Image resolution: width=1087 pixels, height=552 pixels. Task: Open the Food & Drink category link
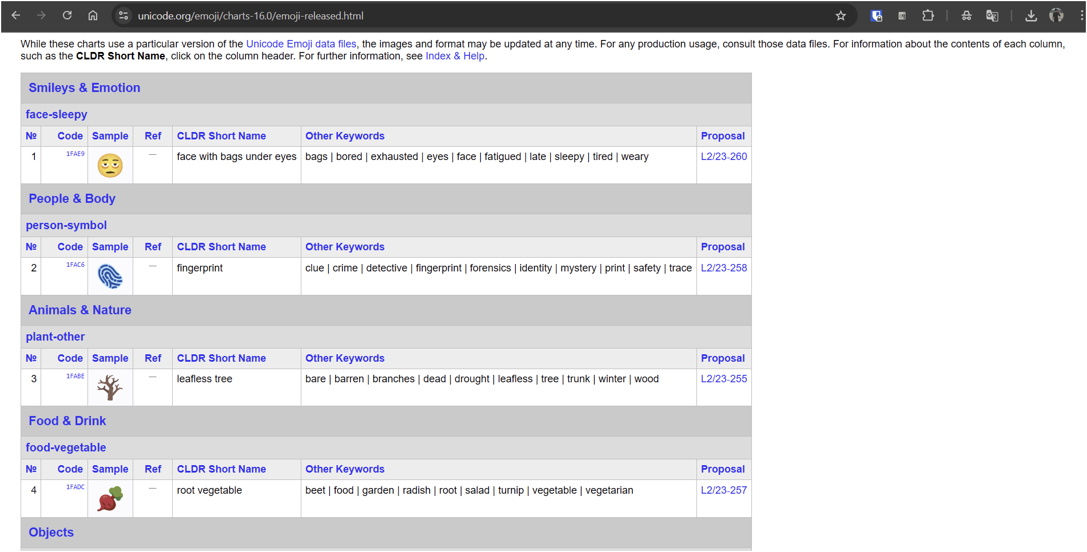67,421
